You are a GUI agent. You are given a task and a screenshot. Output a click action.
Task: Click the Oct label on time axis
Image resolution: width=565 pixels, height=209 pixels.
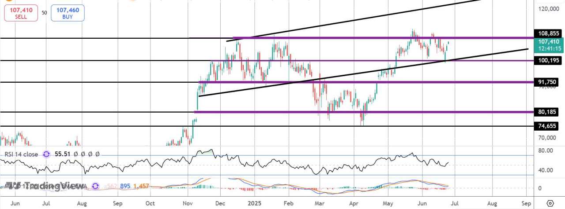(x=150, y=204)
